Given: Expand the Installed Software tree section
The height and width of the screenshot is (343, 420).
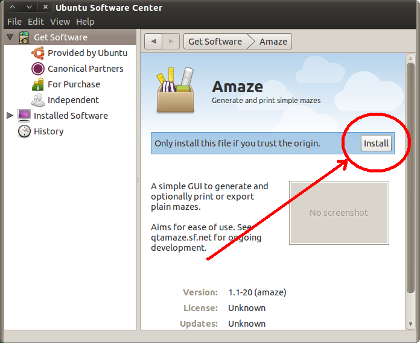Looking at the screenshot, I should point(10,116).
